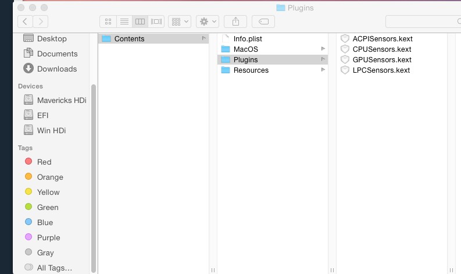Click the Red tag color dot
The image size is (461, 274).
click(28, 161)
